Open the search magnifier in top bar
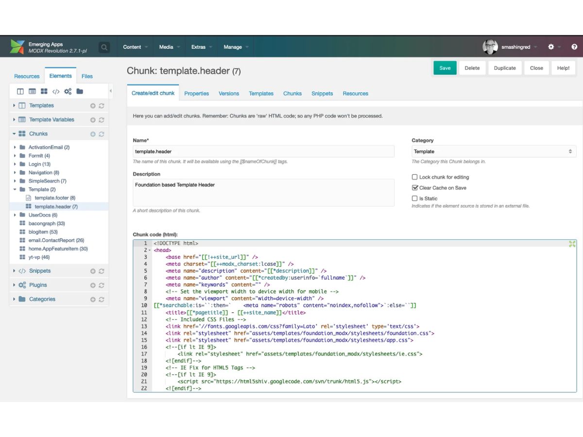583x437 pixels. (x=104, y=47)
